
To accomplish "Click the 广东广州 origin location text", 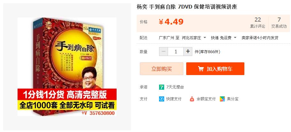I will point(166,38).
